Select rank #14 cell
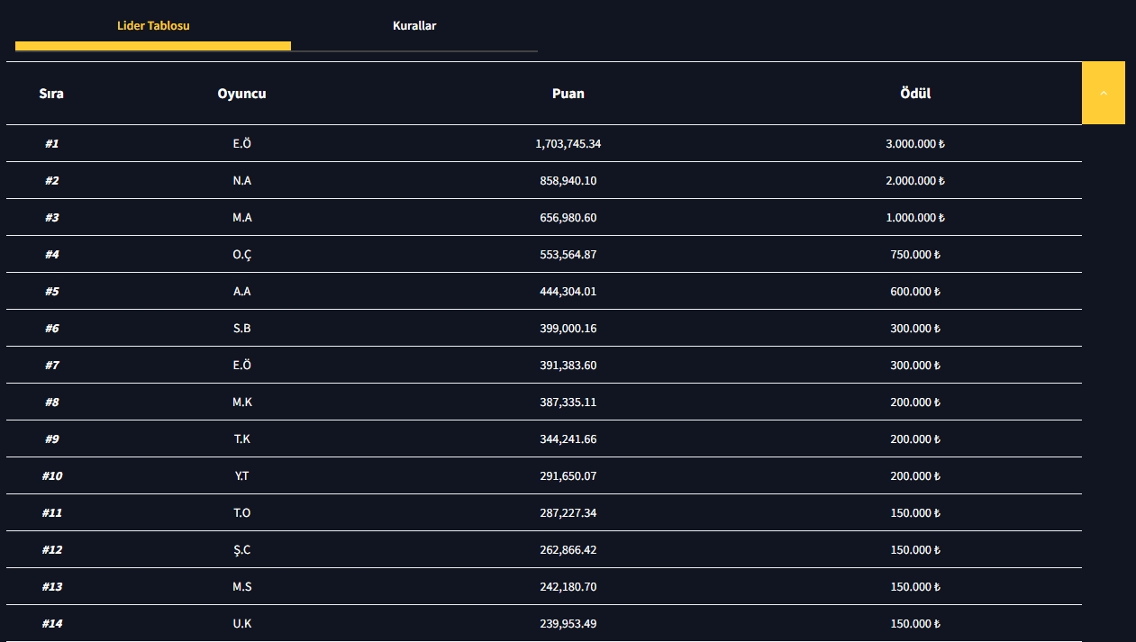 point(51,623)
